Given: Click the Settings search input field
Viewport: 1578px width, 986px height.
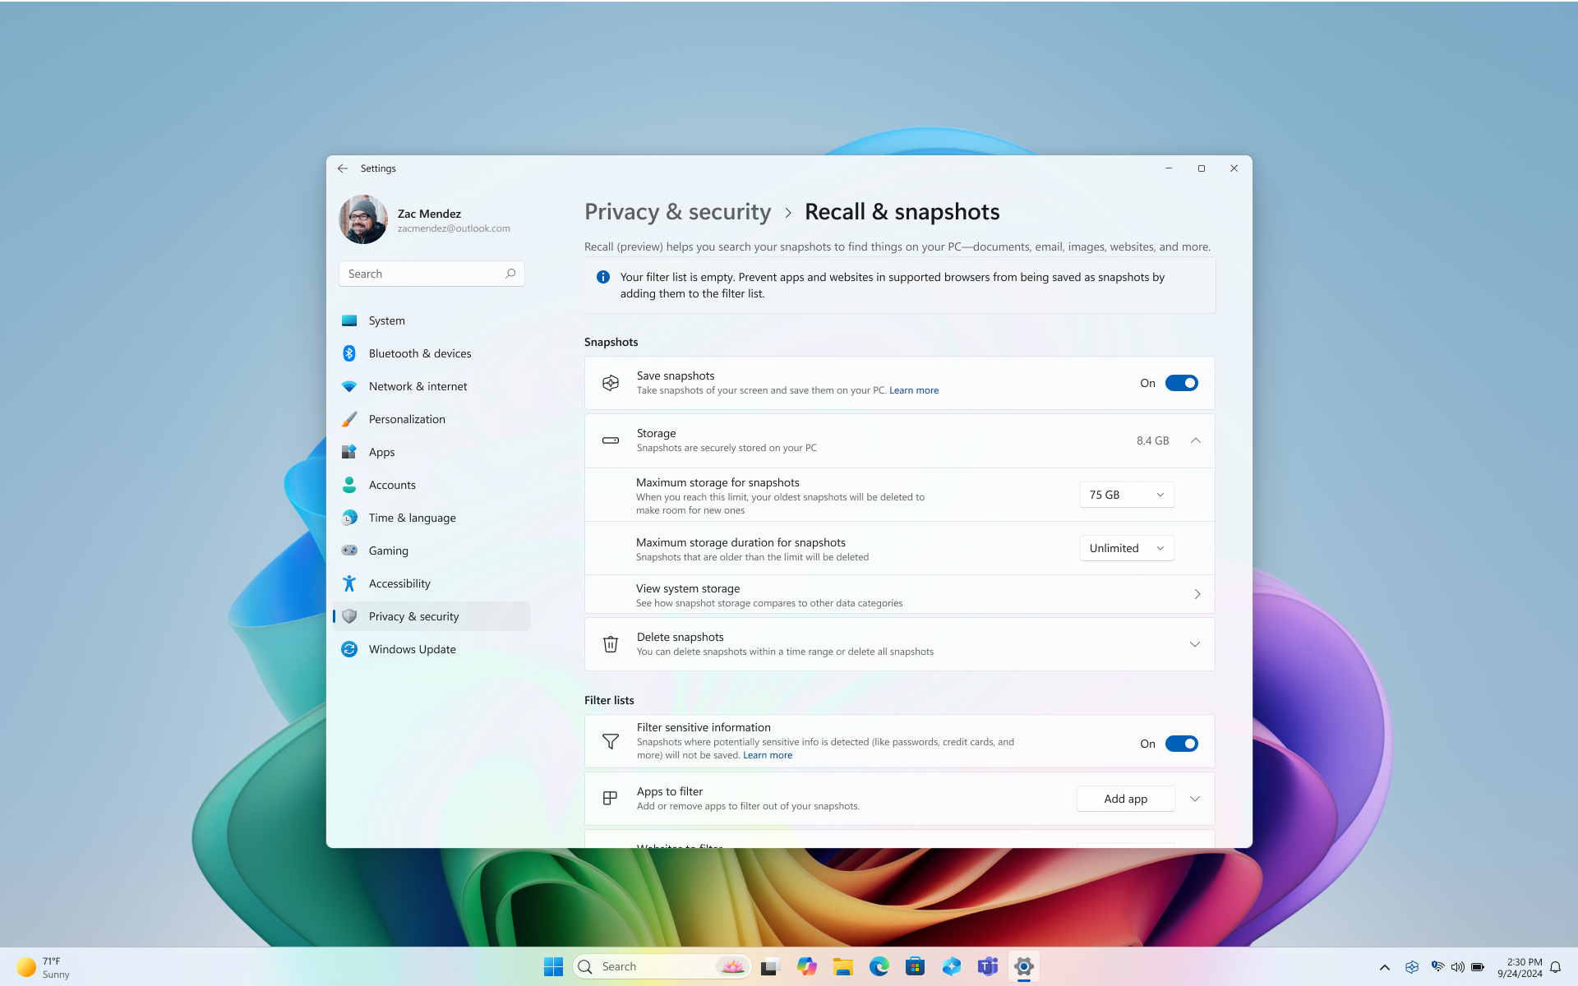Looking at the screenshot, I should pos(431,273).
